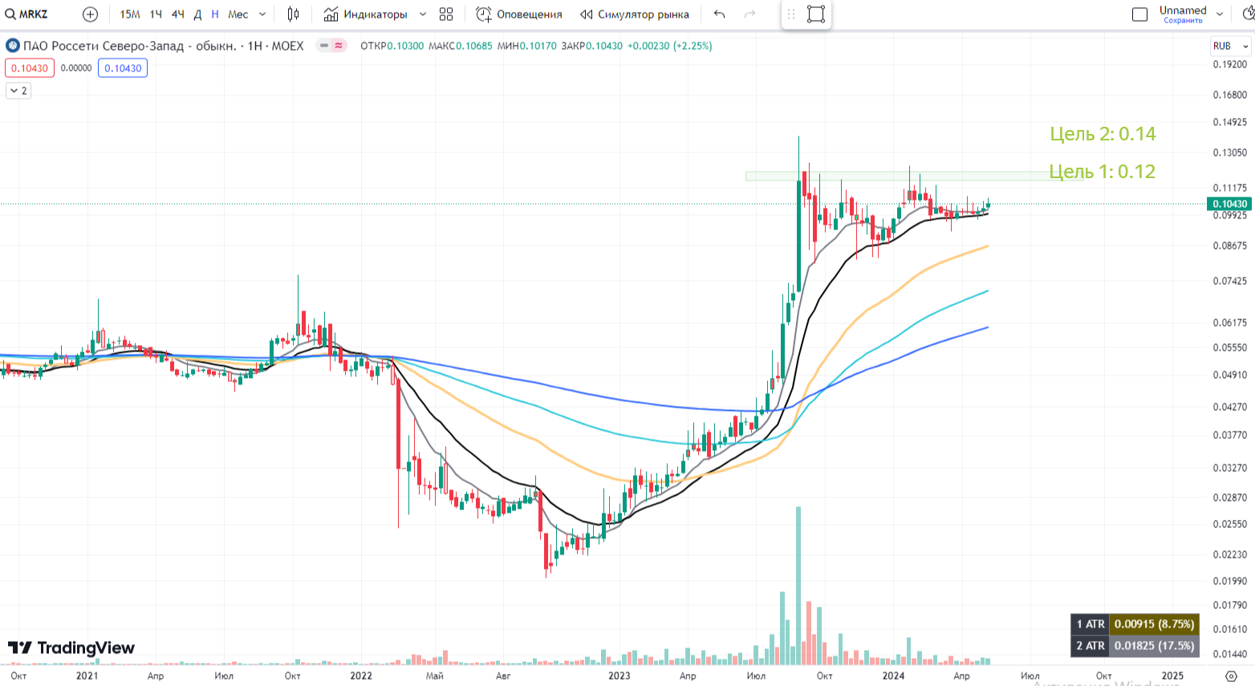Switch to the 15М timeframe
This screenshot has height=686, width=1255.
pyautogui.click(x=129, y=14)
